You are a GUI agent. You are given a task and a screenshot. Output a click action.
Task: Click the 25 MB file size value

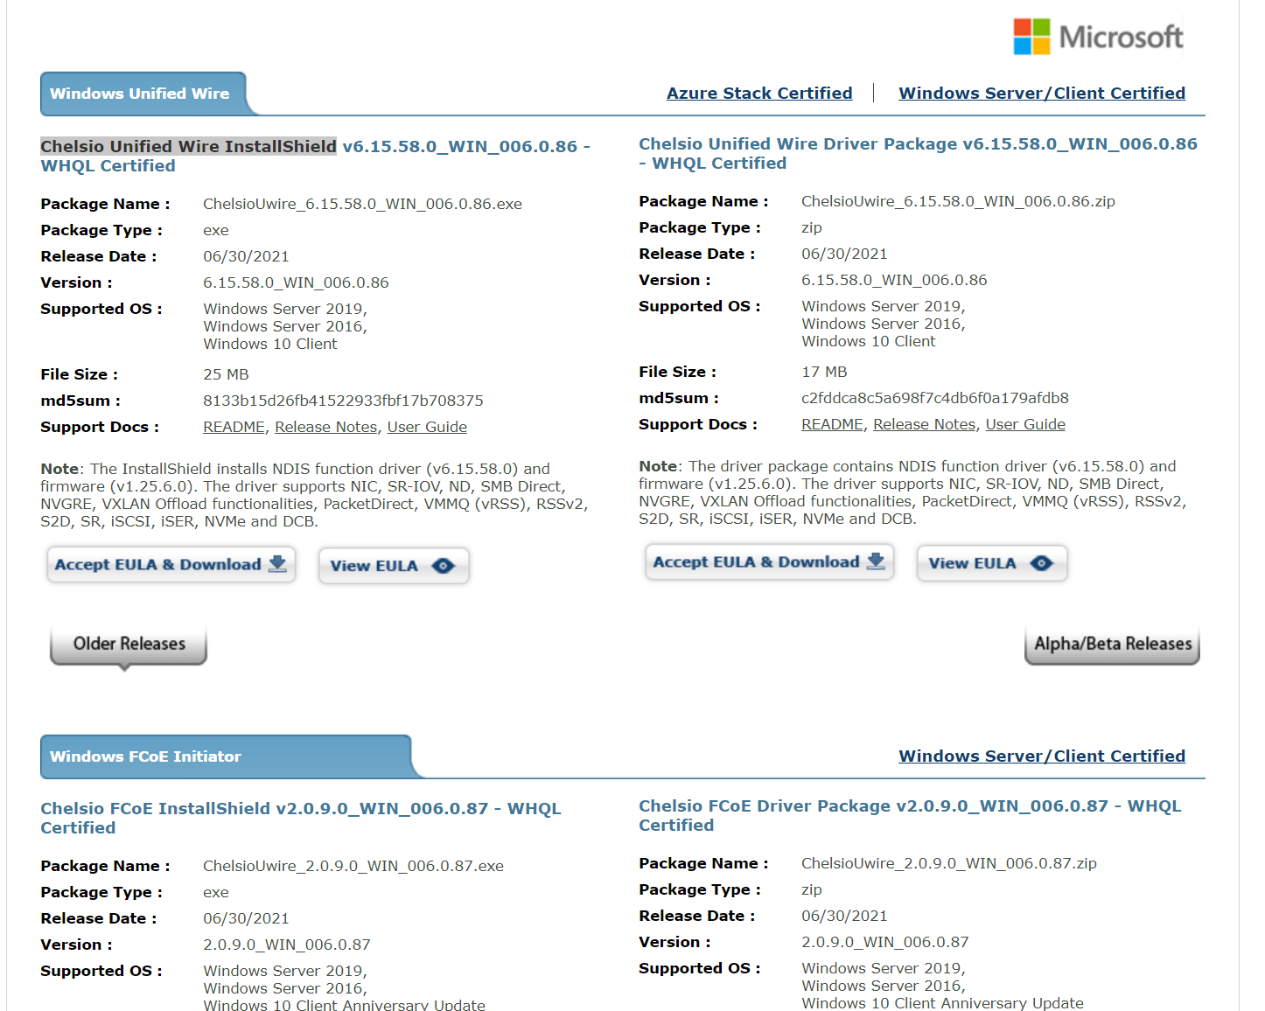226,374
